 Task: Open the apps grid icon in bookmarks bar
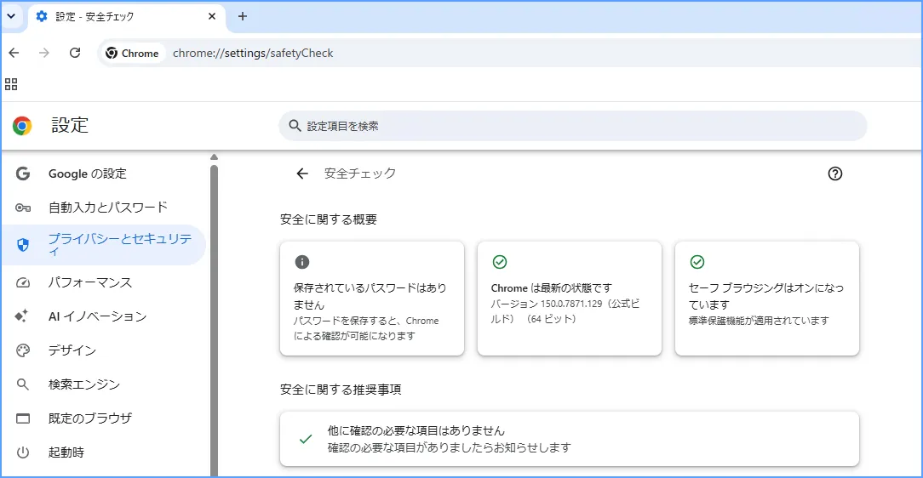click(11, 84)
